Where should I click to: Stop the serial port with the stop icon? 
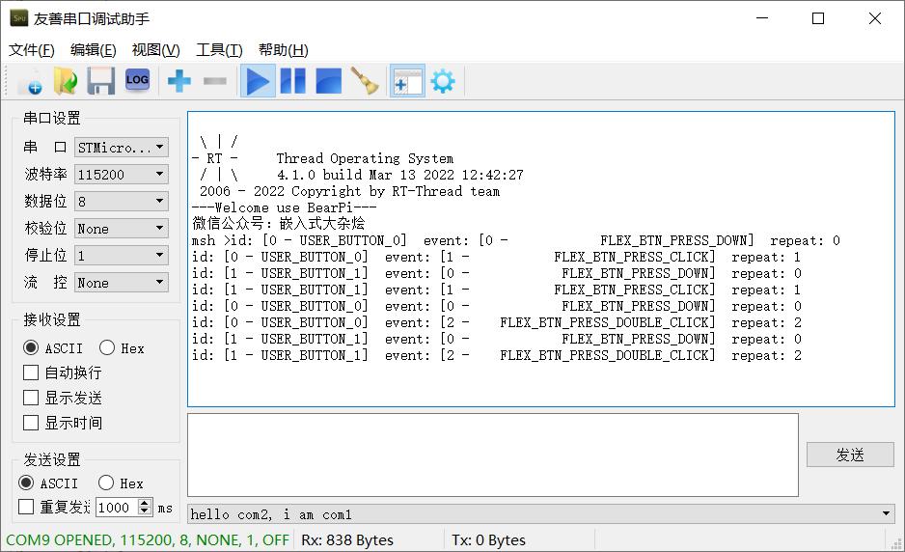click(x=328, y=81)
